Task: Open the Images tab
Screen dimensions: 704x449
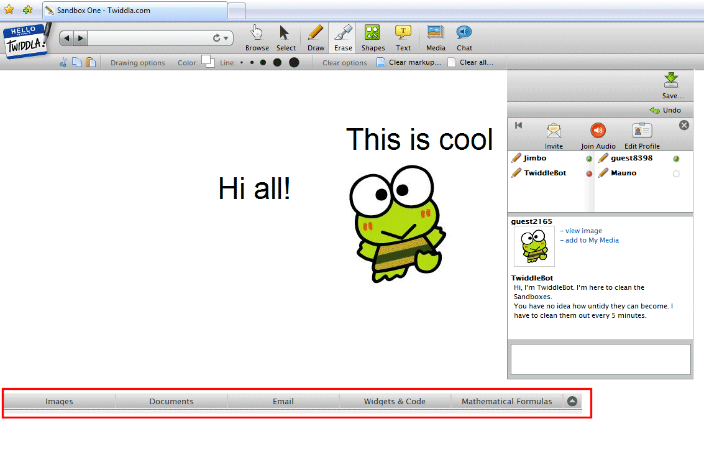Action: [x=59, y=401]
